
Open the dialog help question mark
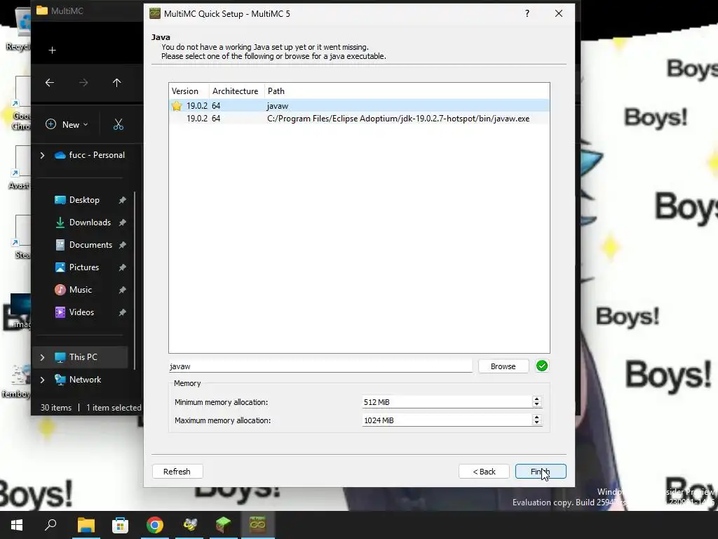[527, 13]
